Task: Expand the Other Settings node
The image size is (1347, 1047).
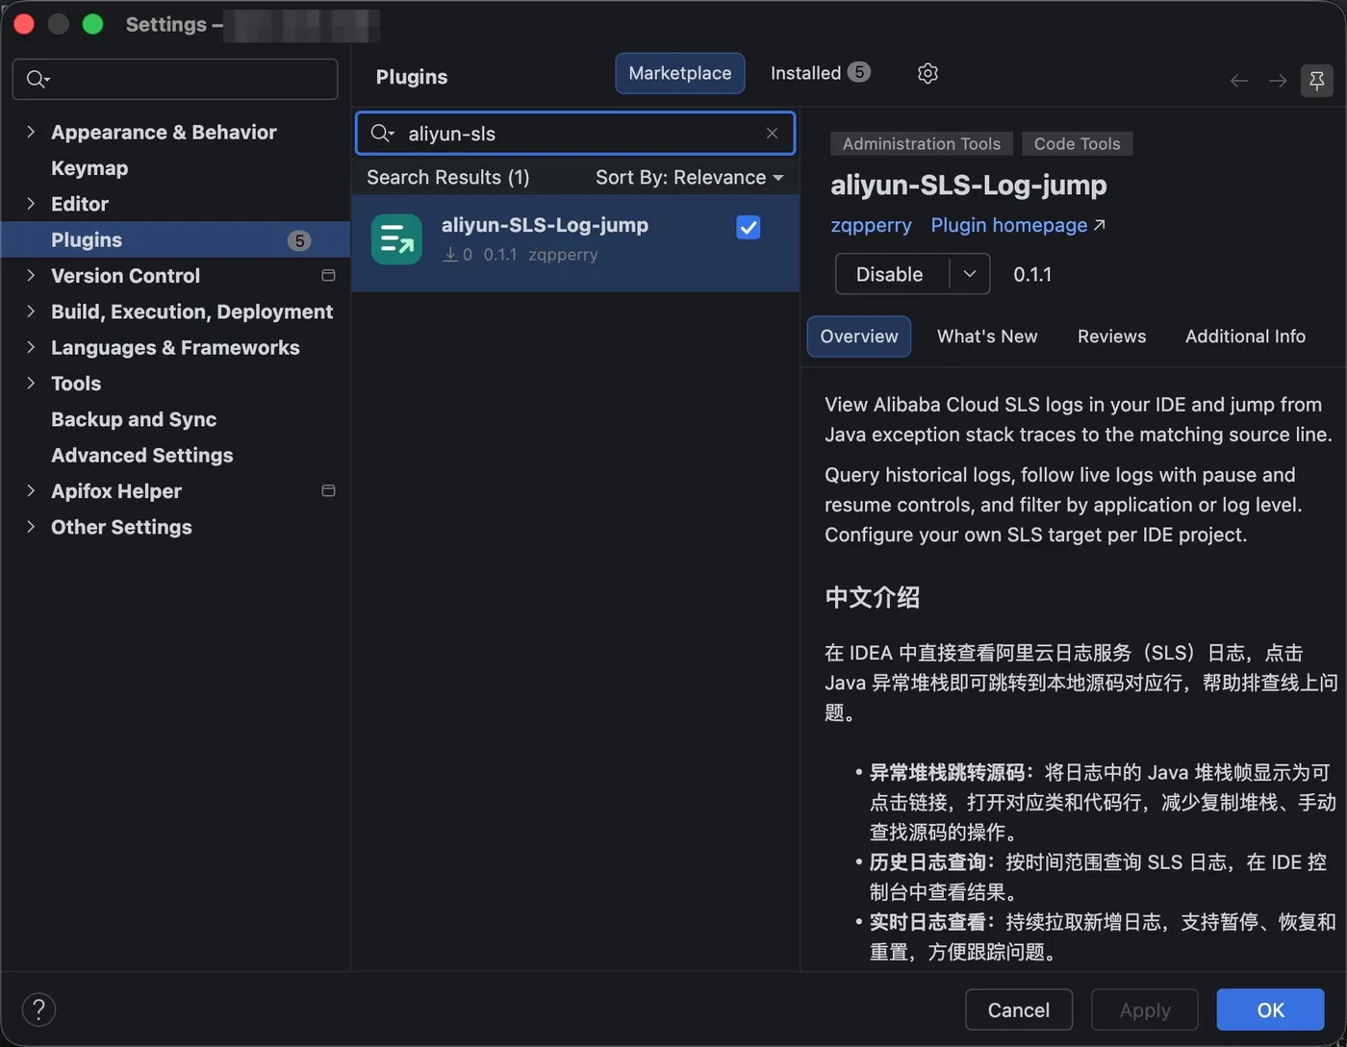Action: click(31, 527)
